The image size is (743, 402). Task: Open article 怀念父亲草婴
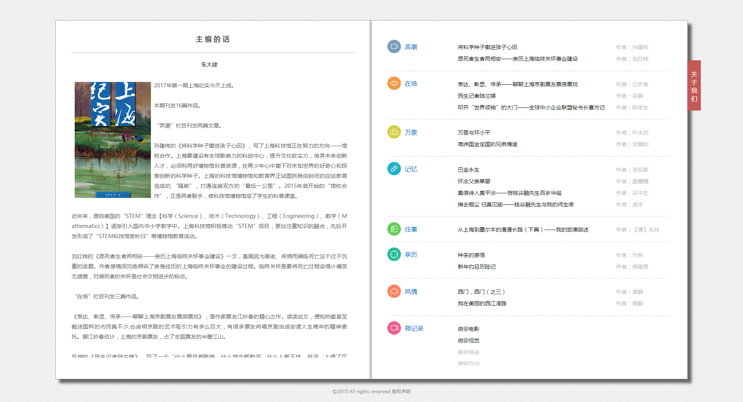tap(474, 181)
